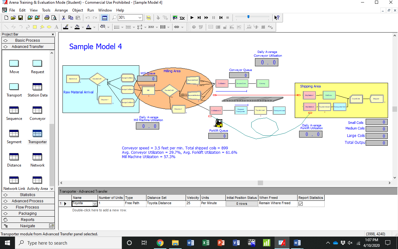Viewport: 398px width, 249px height.
Task: Expand the Statistics panel
Action: [28, 195]
